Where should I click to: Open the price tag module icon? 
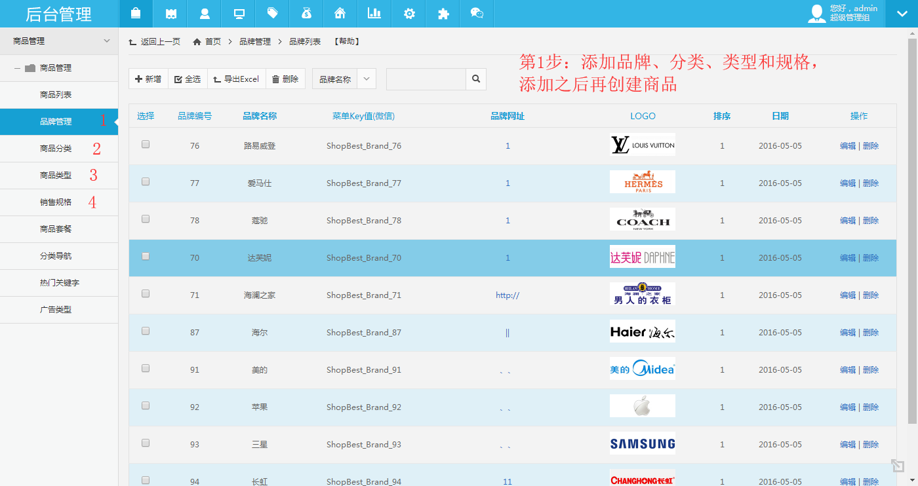[x=273, y=13]
